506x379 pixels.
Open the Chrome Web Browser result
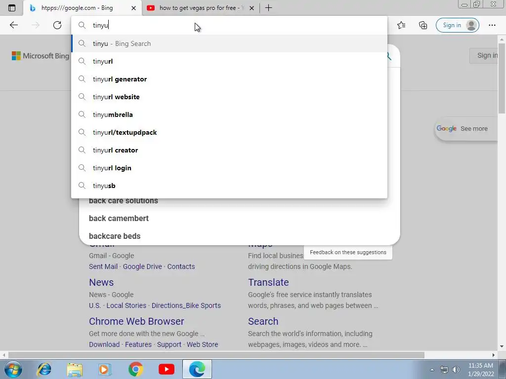pyautogui.click(x=136, y=321)
